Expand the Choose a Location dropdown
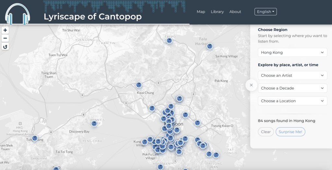Screen dimensions: 332x170 pyautogui.click(x=292, y=101)
